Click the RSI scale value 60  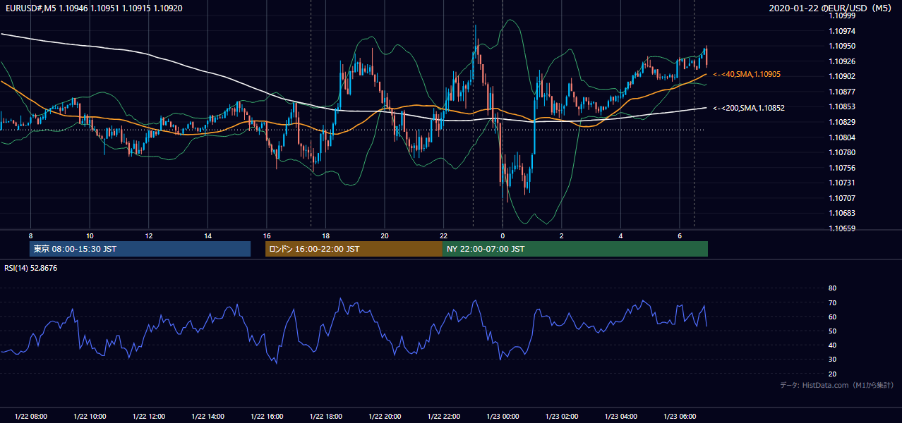coord(832,317)
